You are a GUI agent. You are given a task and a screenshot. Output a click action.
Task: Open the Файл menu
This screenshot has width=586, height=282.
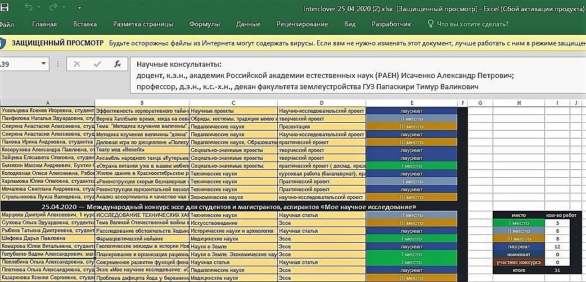pos(7,24)
